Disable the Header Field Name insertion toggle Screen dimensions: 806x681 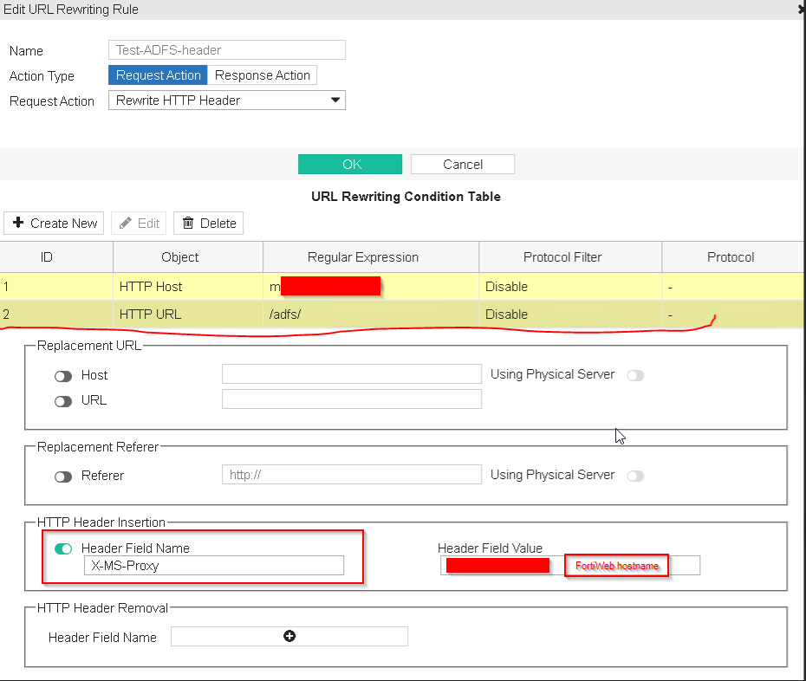(x=63, y=548)
